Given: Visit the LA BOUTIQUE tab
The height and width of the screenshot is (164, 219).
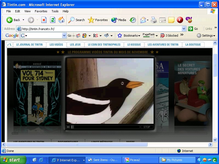Looking at the screenshot, I should (193, 45).
